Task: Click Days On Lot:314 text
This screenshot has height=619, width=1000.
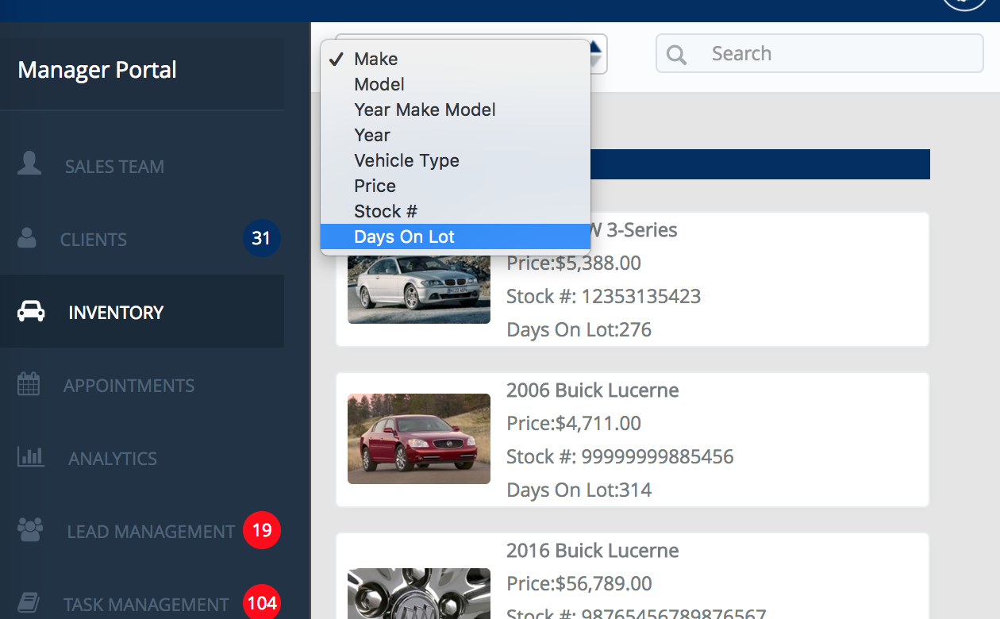Action: 579,490
